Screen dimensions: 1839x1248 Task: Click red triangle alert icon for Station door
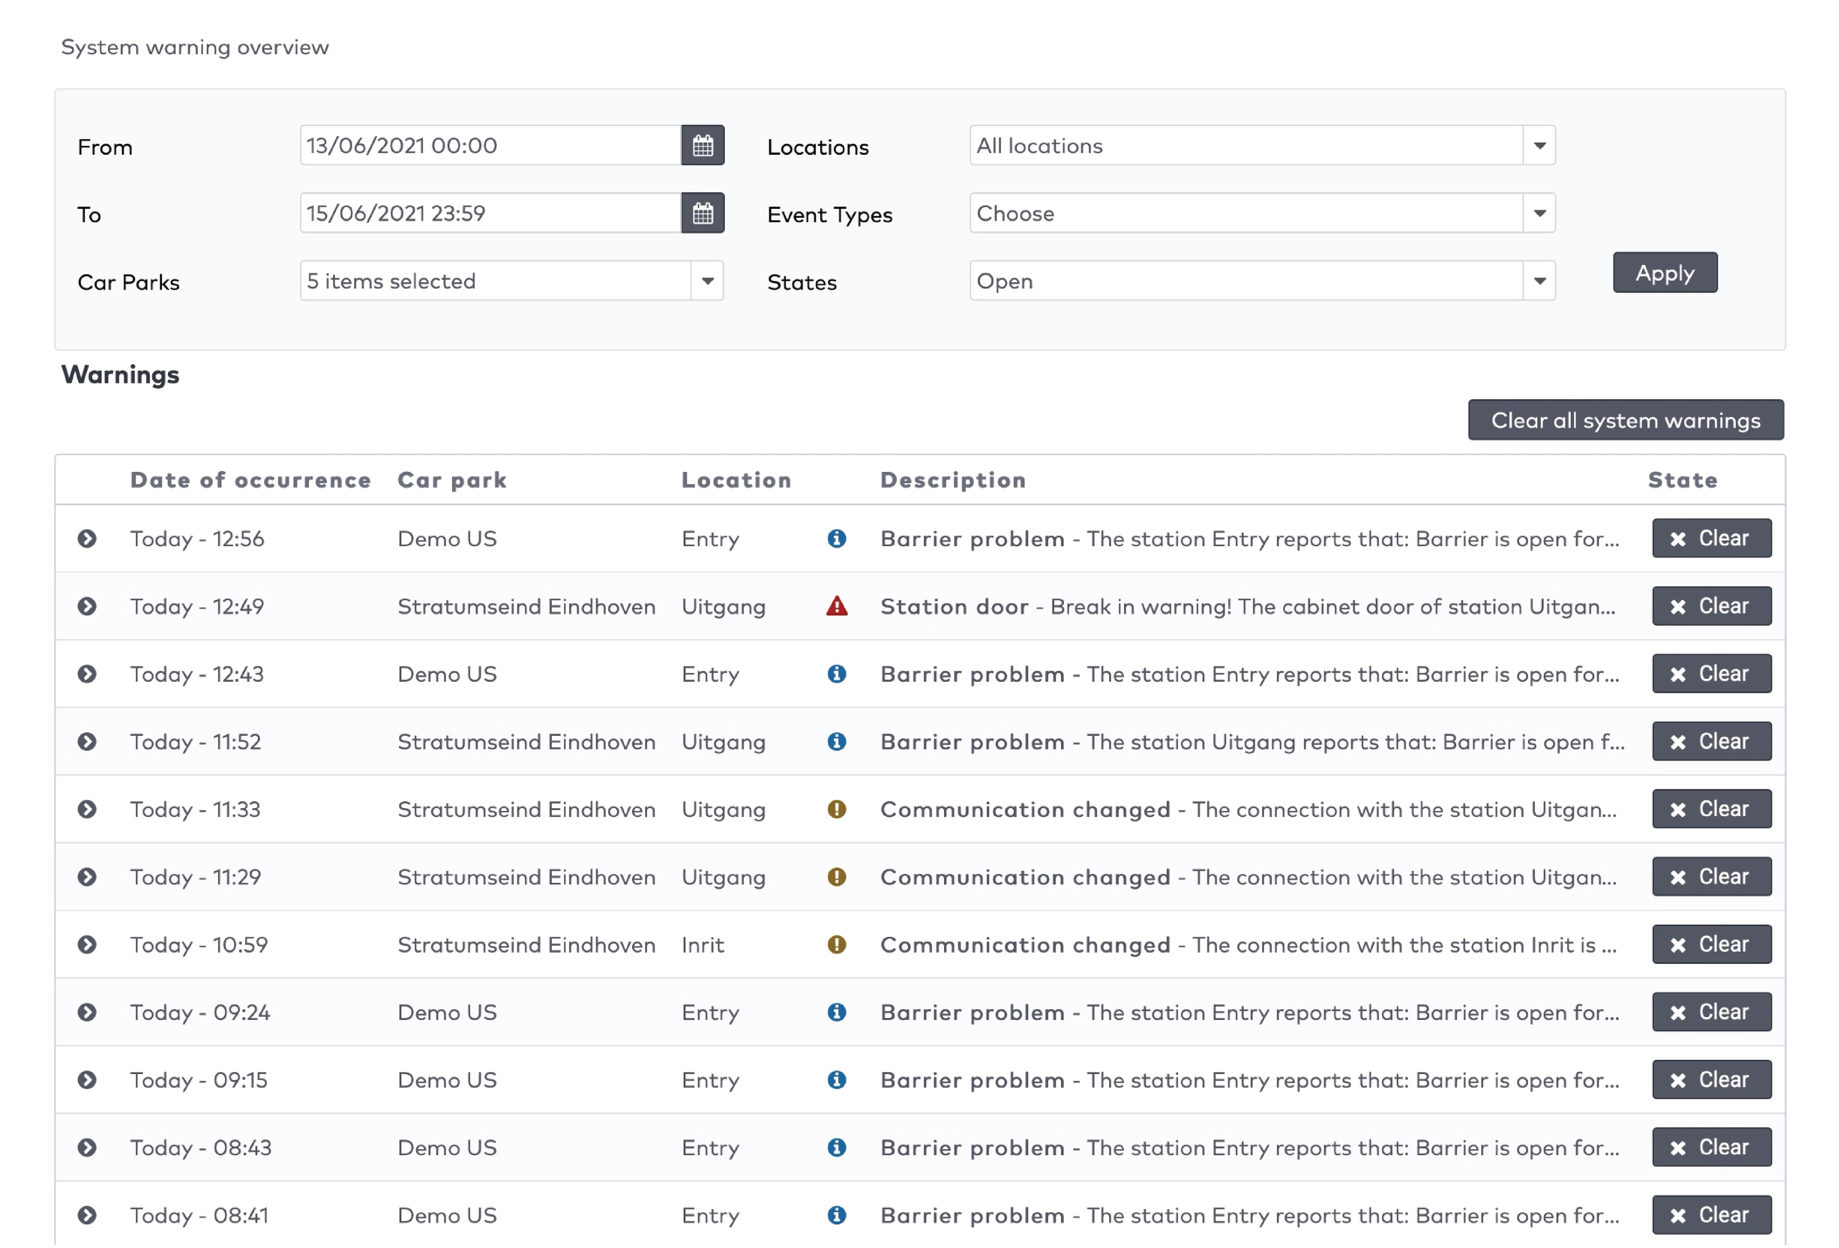point(836,606)
